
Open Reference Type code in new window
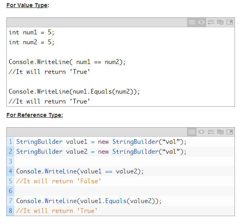pos(229,132)
